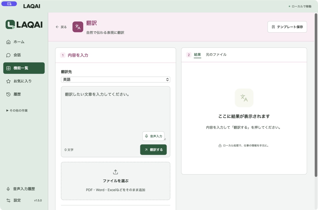Viewport: 318px width, 210px height.
Task: Click the purple screen icon in title bar
Action: click(x=9, y=4)
